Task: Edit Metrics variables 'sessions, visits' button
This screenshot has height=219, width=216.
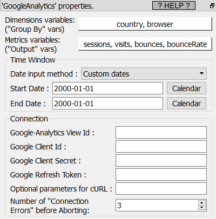Action: [145, 44]
